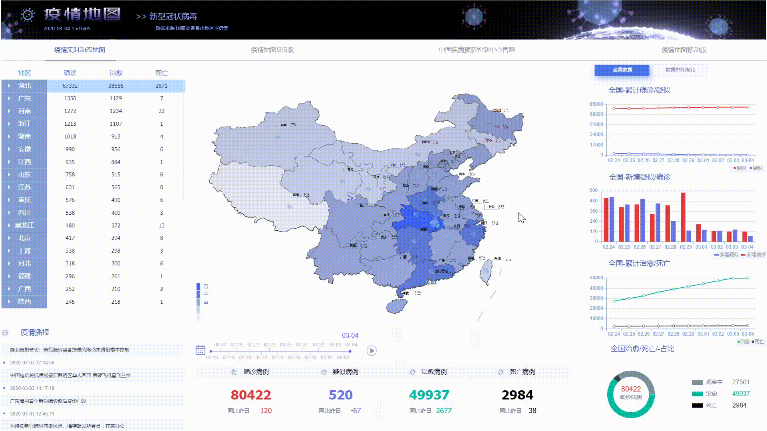Select the 02.24 timeline date marker
767x431 pixels.
tap(278, 352)
